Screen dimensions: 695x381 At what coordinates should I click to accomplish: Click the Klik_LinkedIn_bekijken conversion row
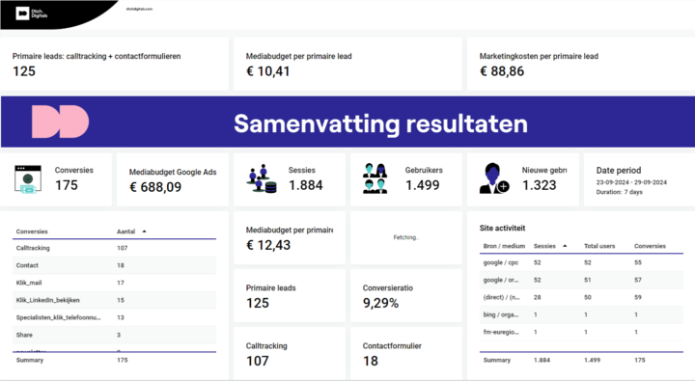114,300
